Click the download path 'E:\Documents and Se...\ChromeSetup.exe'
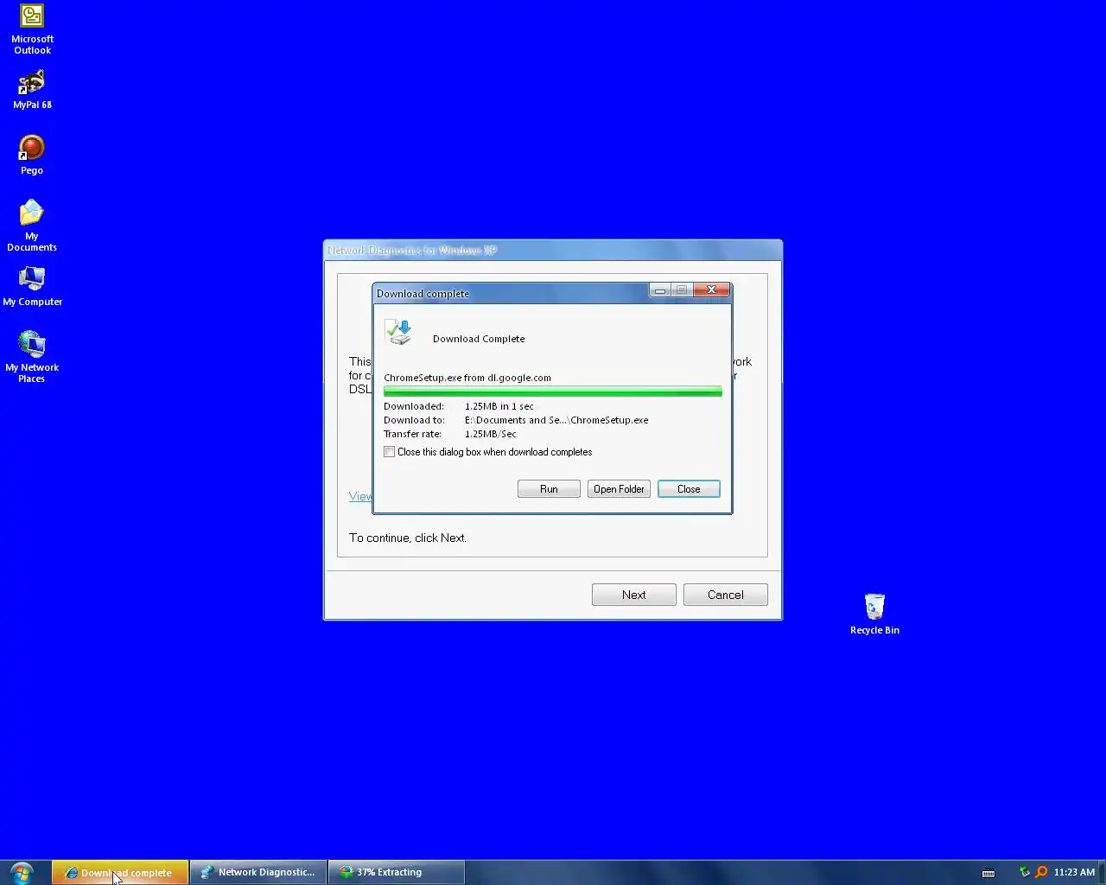The image size is (1106, 885). pyautogui.click(x=556, y=420)
